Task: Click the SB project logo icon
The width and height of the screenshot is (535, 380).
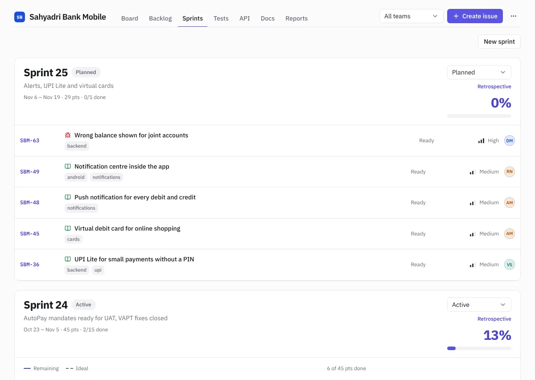Action: [20, 17]
